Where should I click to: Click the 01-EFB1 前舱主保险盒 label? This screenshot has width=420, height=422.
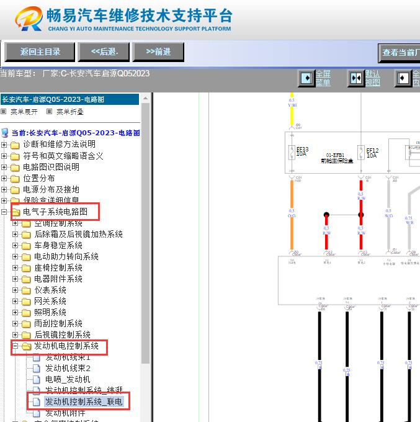pyautogui.click(x=336, y=158)
